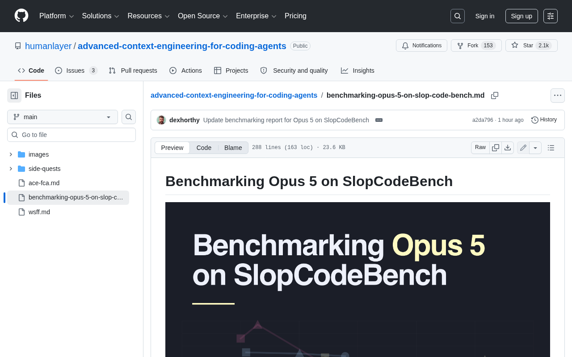Expand commit message ellipsis badge
572x357 pixels.
(x=379, y=120)
